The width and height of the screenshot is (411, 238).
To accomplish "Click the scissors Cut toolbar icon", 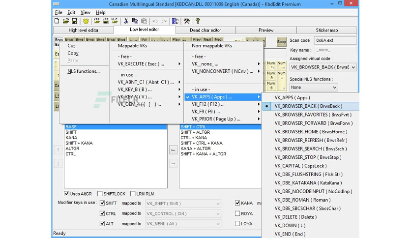I will 126,21.
